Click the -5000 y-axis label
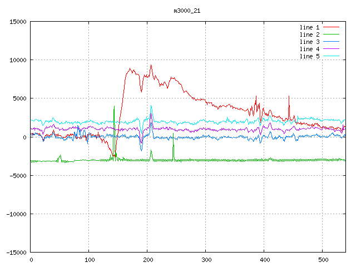This screenshot has width=356, height=267. tap(18, 176)
